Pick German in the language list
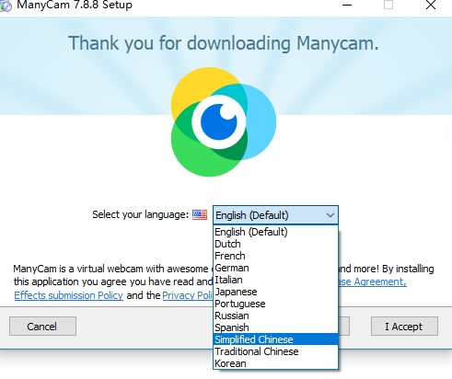 [x=275, y=268]
